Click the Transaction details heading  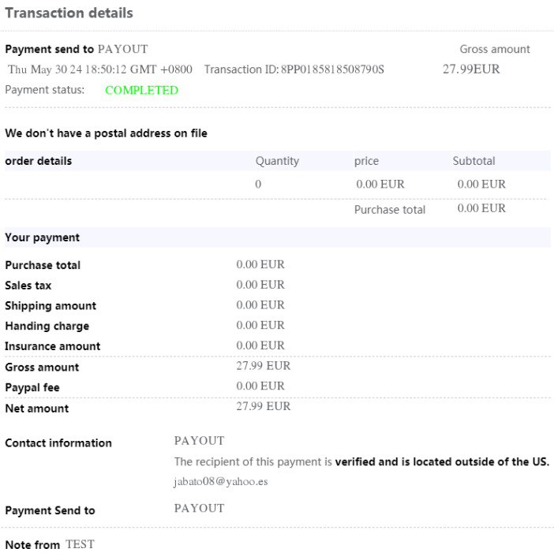point(69,13)
